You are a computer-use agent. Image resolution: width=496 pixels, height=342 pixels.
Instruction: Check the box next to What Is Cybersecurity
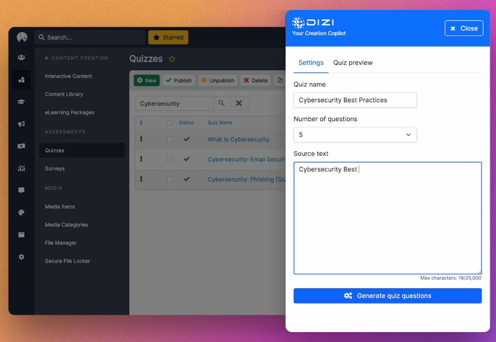click(x=170, y=139)
